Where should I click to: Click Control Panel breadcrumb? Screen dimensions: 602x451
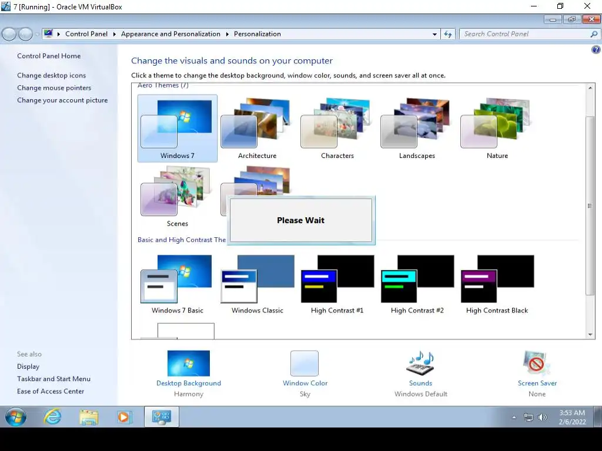[86, 34]
